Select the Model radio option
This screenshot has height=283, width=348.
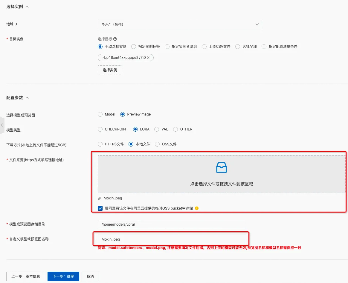pyautogui.click(x=100, y=114)
